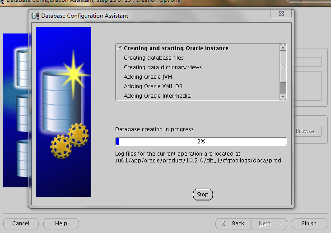
Task: Close the Database Configuration Assistant dialog
Action: (281, 14)
